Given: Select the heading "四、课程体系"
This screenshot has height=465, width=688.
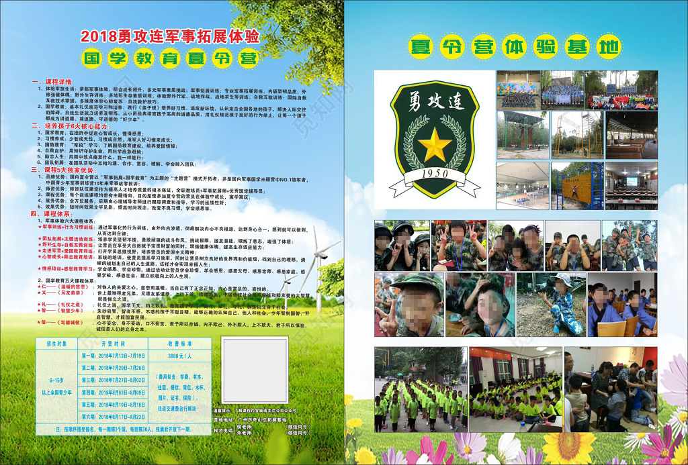Looking at the screenshot, I should (x=51, y=214).
